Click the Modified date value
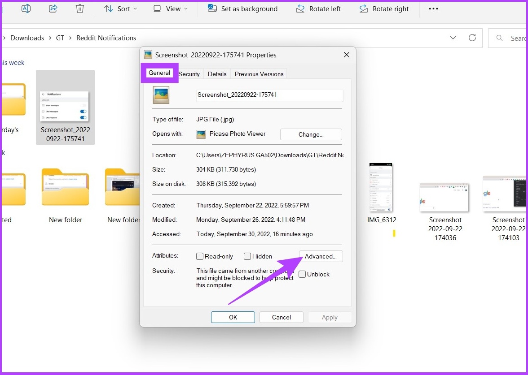The image size is (528, 375). click(251, 220)
